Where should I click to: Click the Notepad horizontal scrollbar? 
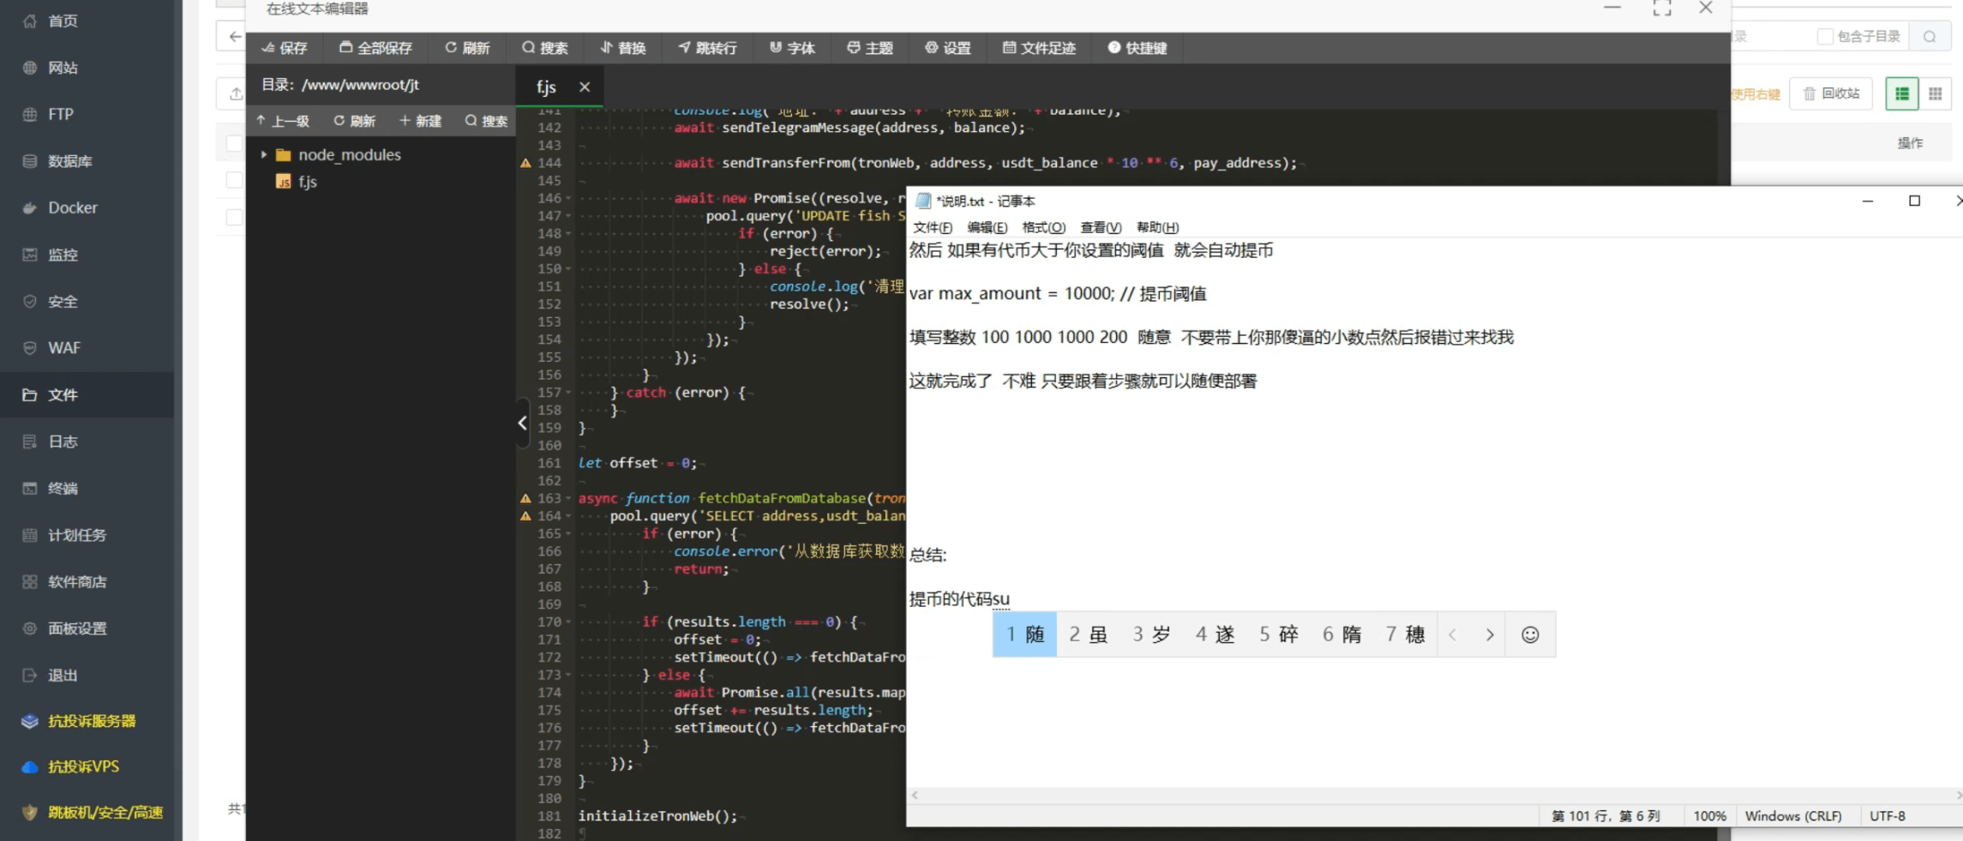coord(1436,795)
